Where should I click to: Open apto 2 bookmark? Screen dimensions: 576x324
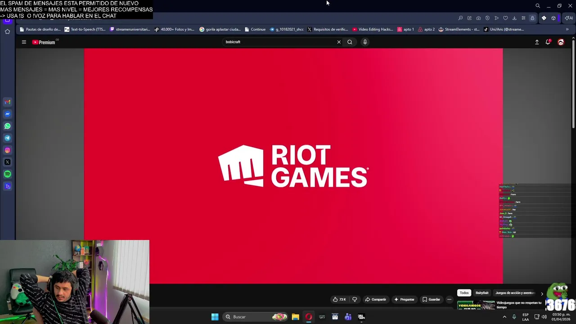click(x=426, y=29)
